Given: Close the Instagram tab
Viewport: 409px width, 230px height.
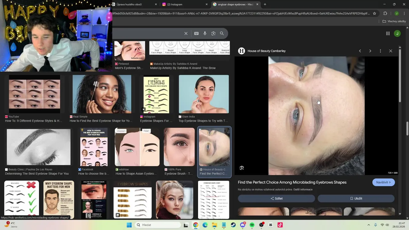Looking at the screenshot, I should point(206,4).
